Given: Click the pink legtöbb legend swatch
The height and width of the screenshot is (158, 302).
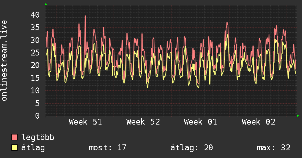Looking at the screenshot, I should coord(14,137).
